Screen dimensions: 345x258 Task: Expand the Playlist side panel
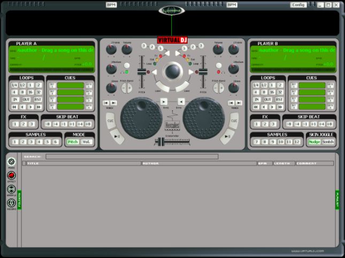pyautogui.click(x=338, y=200)
